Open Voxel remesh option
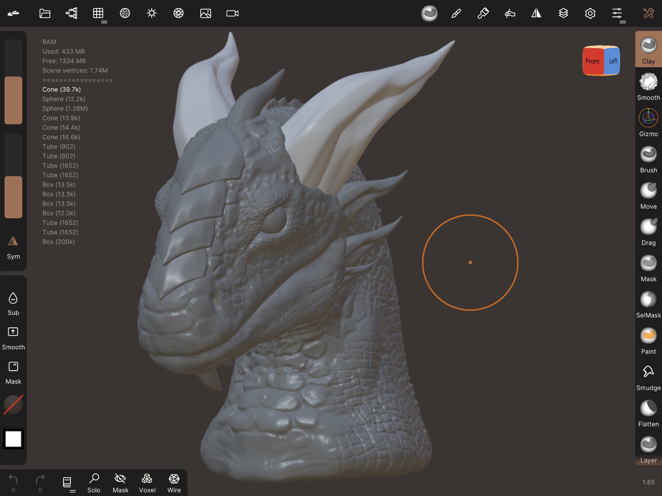The height and width of the screenshot is (496, 662). (x=147, y=483)
